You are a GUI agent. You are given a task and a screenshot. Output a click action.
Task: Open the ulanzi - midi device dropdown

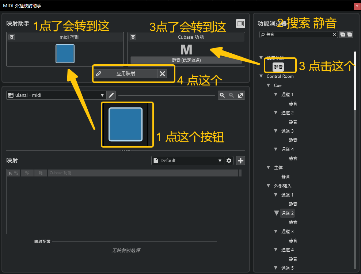(56, 95)
